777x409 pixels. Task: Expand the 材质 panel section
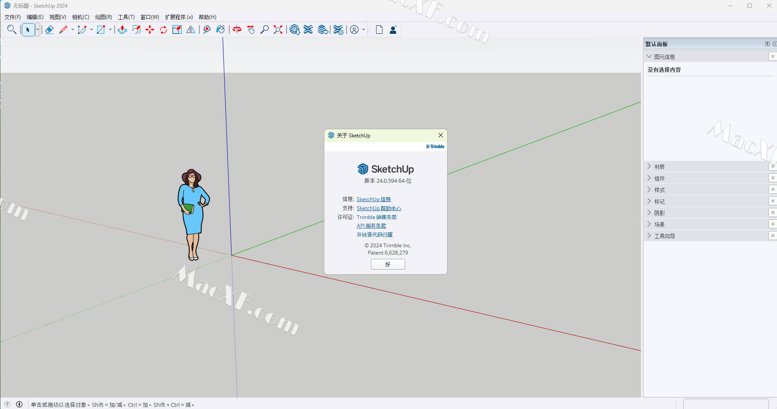point(649,166)
